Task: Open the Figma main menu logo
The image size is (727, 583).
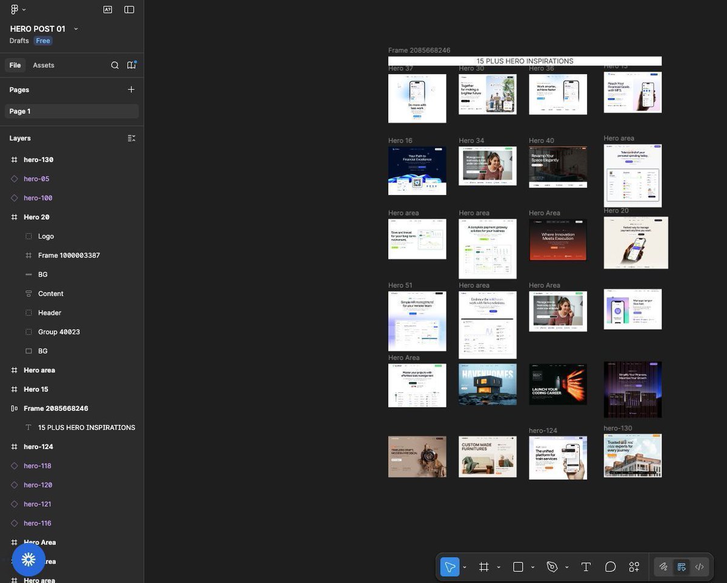Action: tap(15, 9)
